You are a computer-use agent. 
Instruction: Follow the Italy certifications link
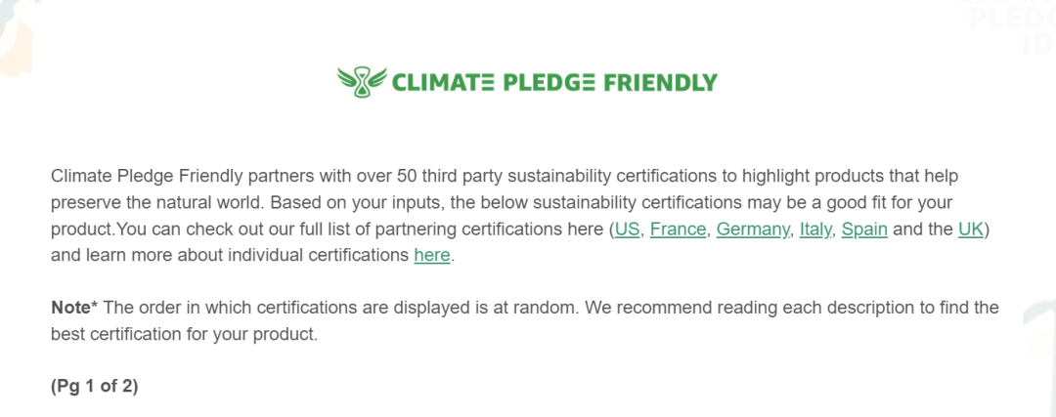pyautogui.click(x=814, y=229)
